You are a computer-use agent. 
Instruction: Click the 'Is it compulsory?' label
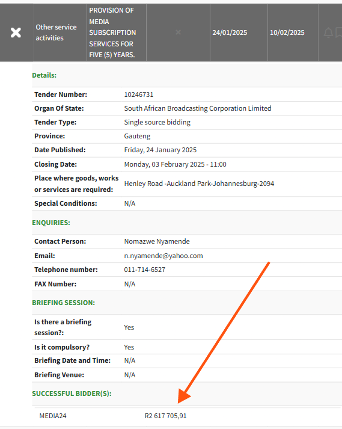62,347
